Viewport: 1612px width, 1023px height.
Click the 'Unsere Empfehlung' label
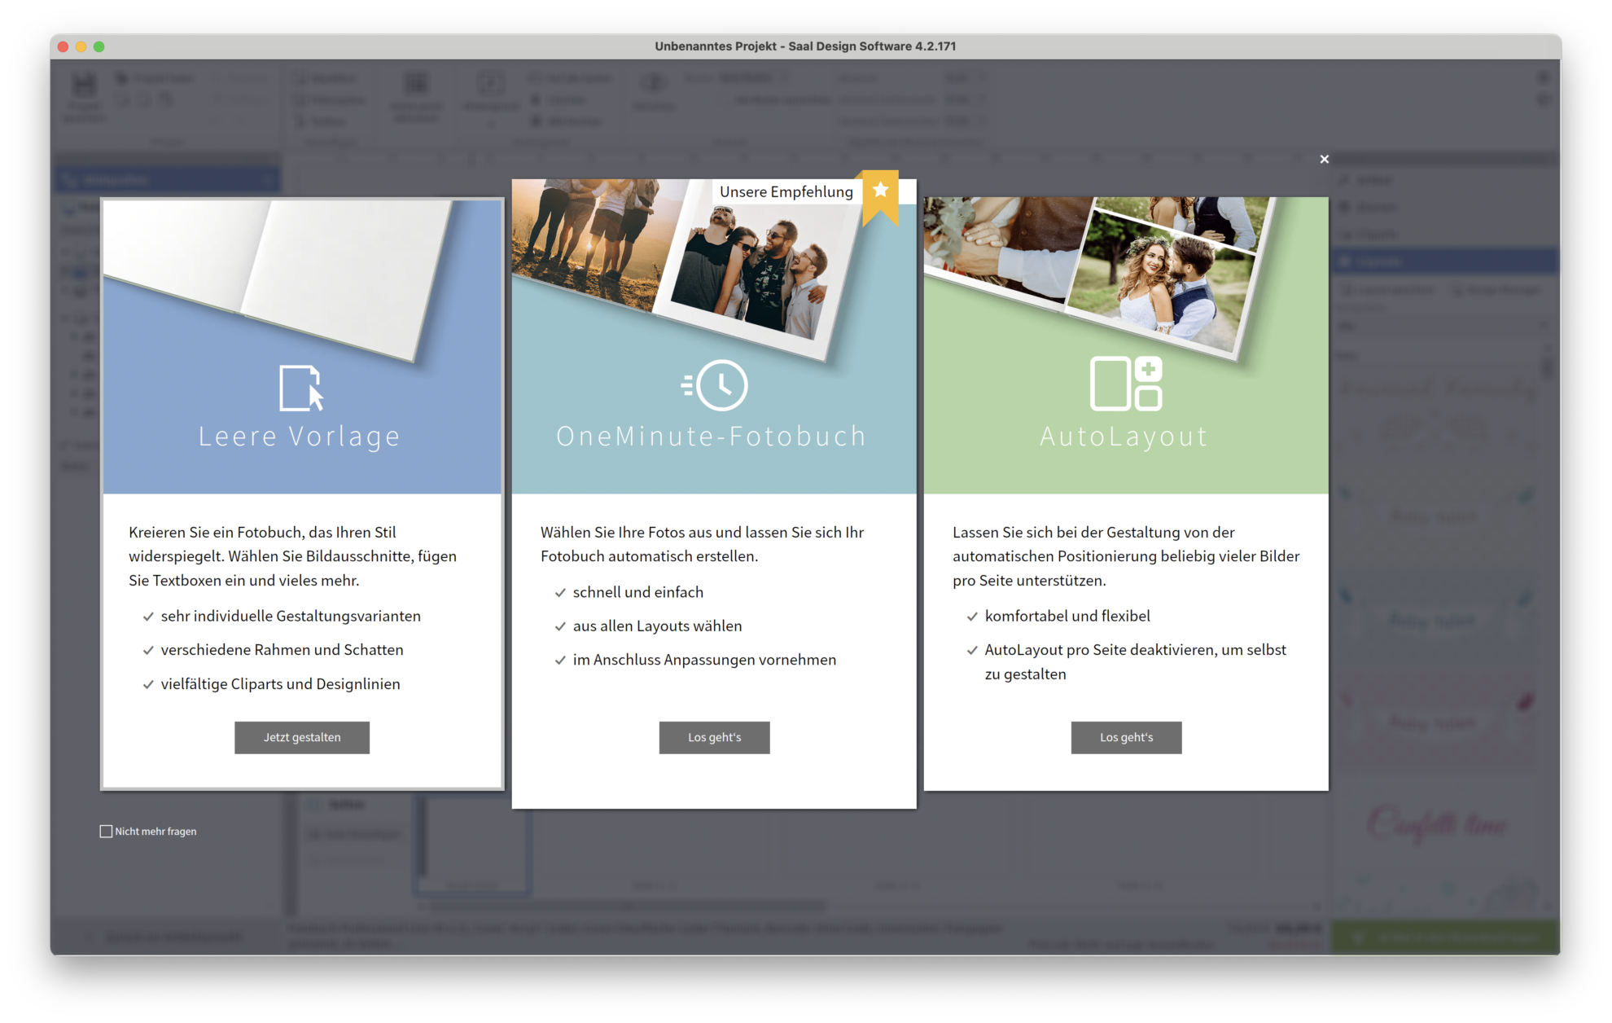tap(786, 191)
